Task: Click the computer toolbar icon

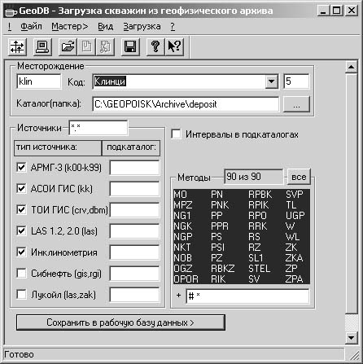Action: click(x=42, y=46)
